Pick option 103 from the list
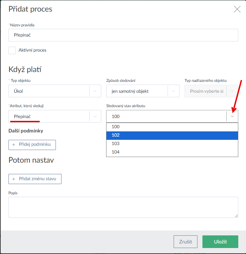This screenshot has height=254, width=246. (172, 144)
